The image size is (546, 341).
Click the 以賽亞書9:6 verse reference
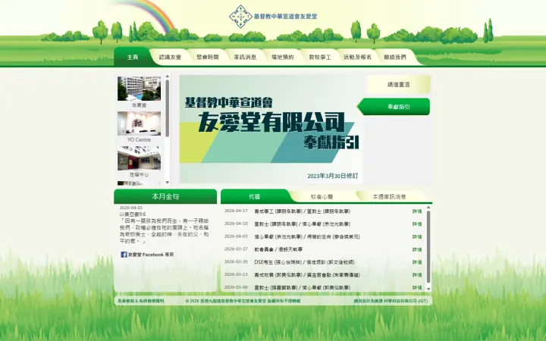pyautogui.click(x=132, y=214)
